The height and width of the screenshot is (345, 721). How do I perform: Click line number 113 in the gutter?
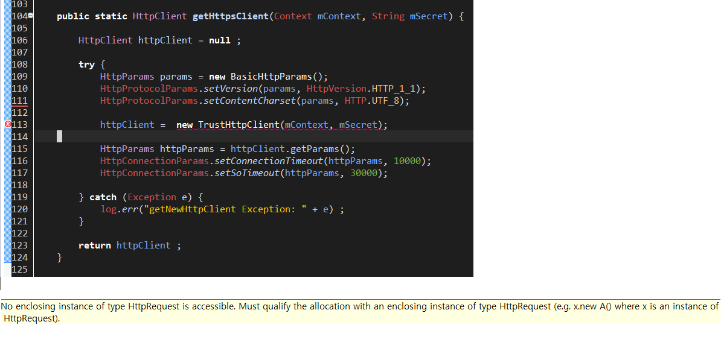pyautogui.click(x=19, y=124)
